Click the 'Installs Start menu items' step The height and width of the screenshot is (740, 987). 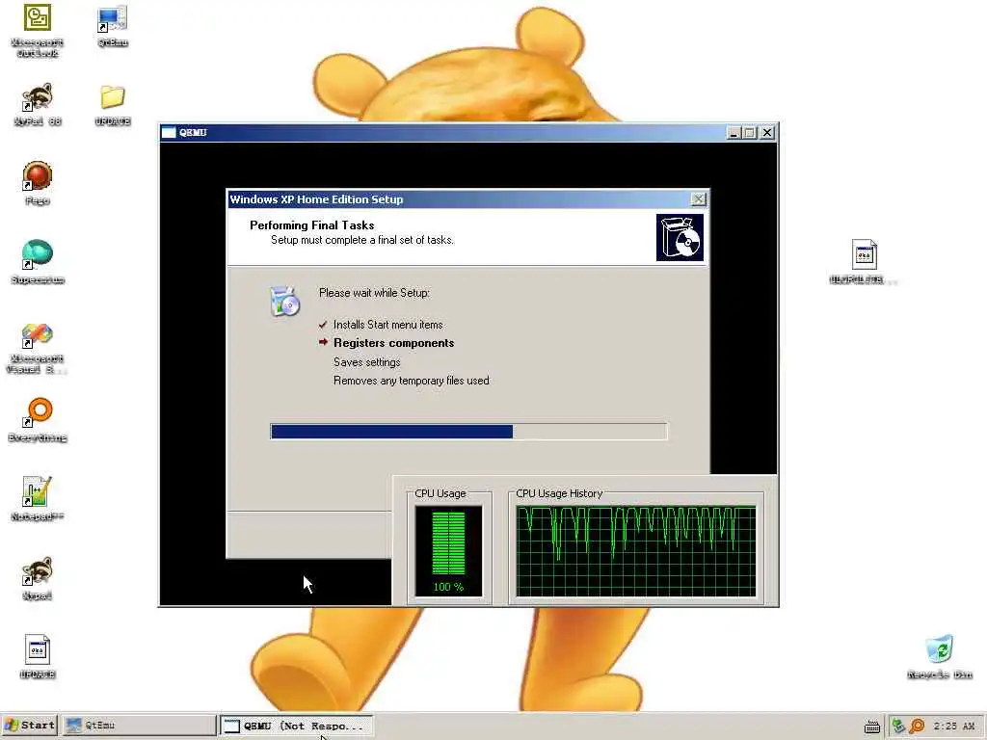click(x=387, y=325)
